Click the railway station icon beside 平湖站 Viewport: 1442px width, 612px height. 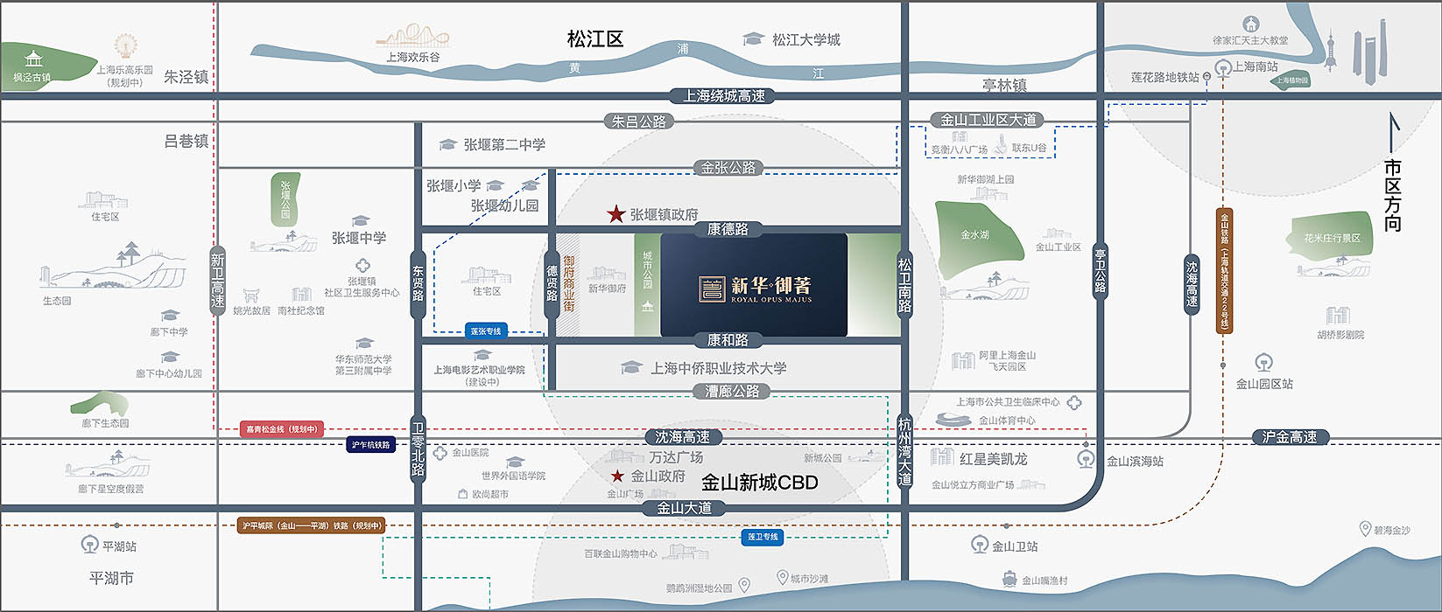click(89, 545)
